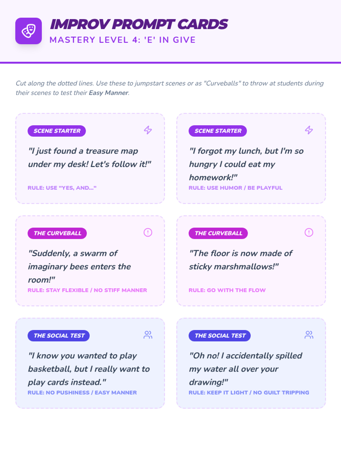
Task: Select the Scene Starter badge on treasure map card
Action: 57,131
